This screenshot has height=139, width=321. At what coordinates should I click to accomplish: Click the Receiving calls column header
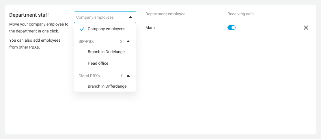[241, 14]
